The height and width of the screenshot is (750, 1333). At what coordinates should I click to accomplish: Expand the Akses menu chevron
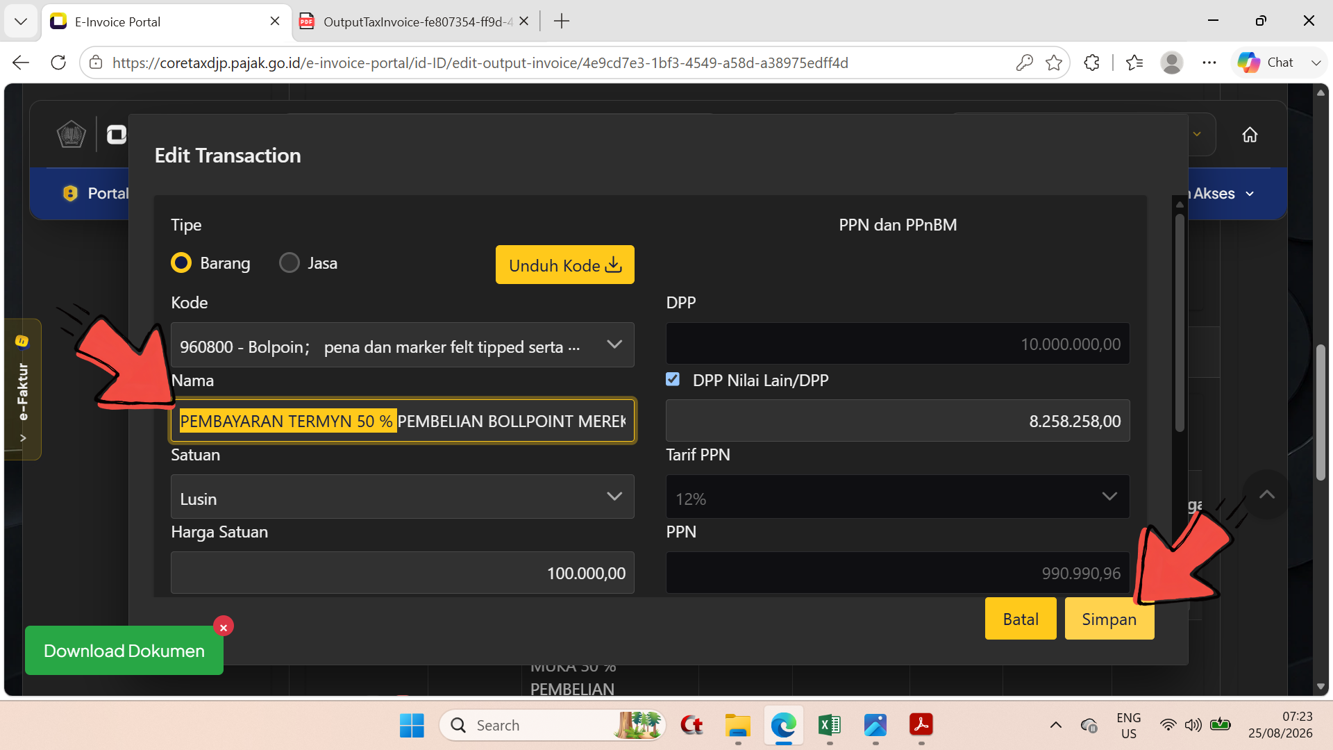point(1250,194)
